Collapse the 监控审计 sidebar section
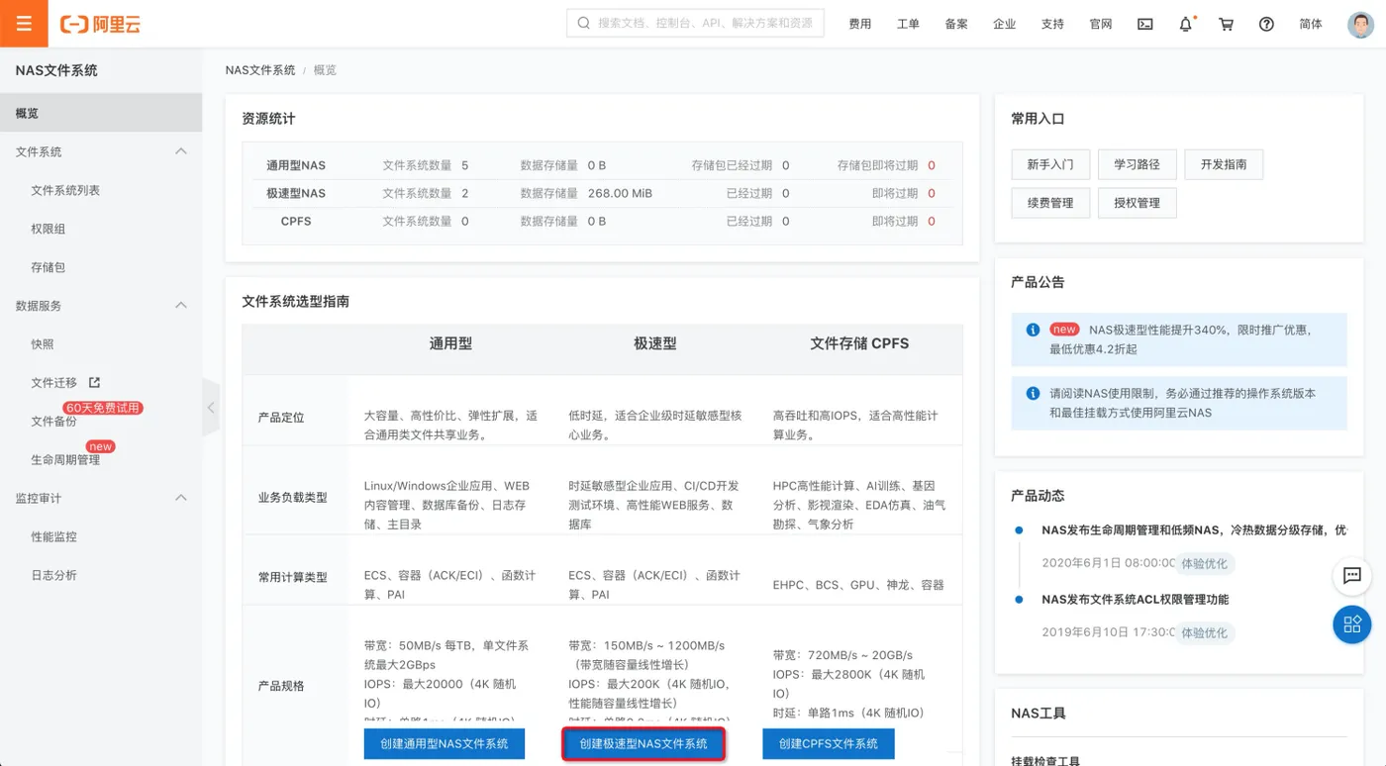 [x=181, y=498]
